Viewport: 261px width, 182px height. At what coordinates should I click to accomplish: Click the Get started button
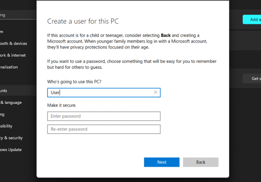tap(253, 79)
